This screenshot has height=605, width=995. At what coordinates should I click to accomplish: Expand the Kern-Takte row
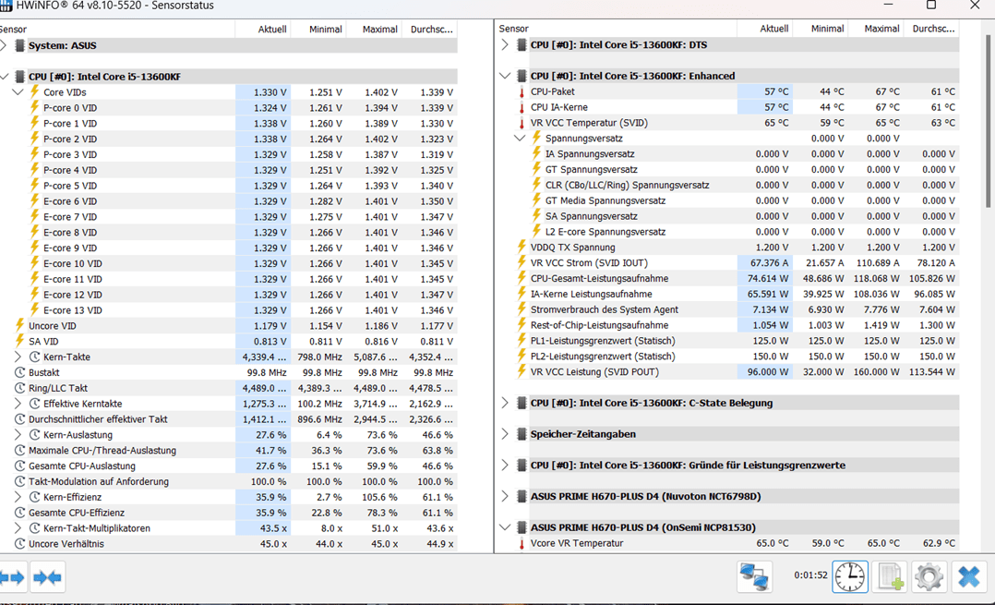point(18,357)
